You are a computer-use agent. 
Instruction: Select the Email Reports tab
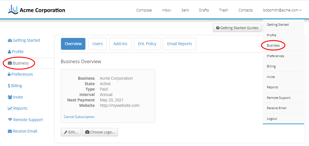(180, 44)
